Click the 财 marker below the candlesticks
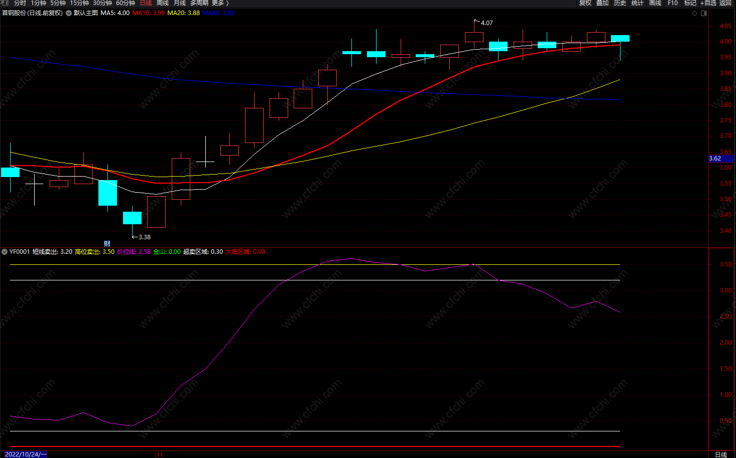The image size is (736, 458). click(107, 244)
